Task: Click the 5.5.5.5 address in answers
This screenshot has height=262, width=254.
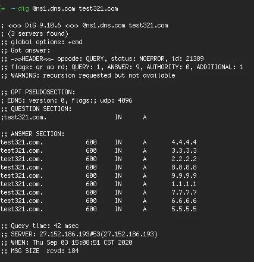Action: pos(184,209)
